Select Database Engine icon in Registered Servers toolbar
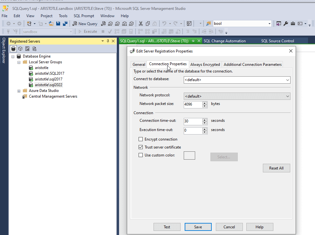This screenshot has width=315, height=235. (13, 49)
